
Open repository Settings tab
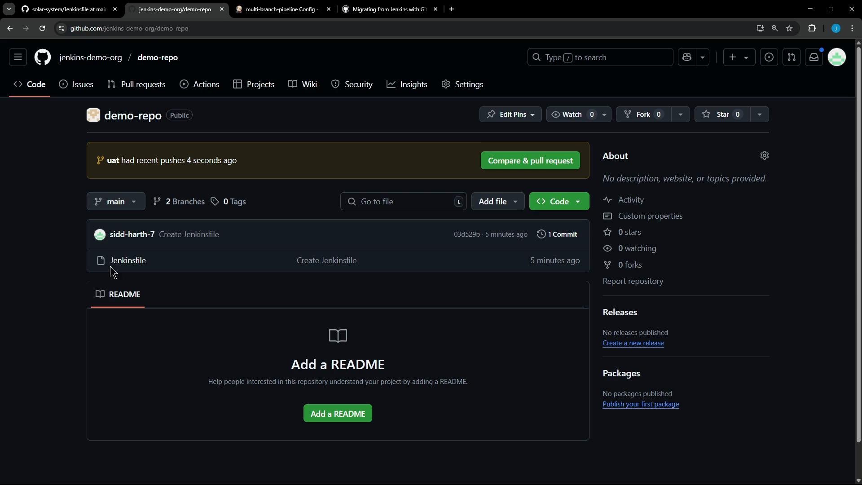click(462, 84)
